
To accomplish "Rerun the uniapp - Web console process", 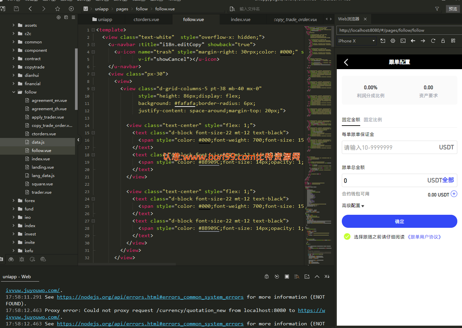I will 277,277.
